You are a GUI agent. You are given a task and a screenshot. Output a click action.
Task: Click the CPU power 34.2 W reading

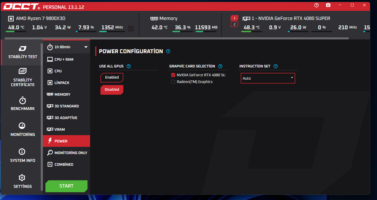pyautogui.click(x=63, y=27)
